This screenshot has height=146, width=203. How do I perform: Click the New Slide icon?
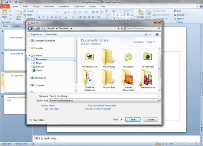click(19, 13)
